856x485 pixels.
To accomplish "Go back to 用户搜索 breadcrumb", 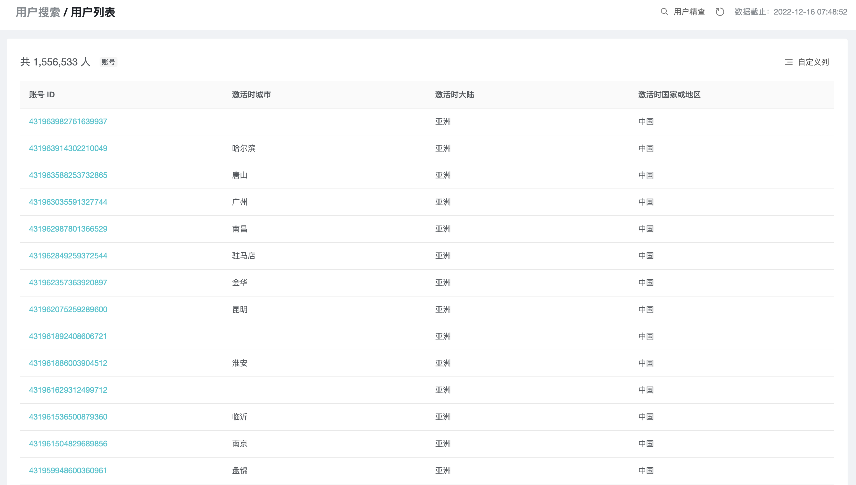I will click(x=38, y=12).
